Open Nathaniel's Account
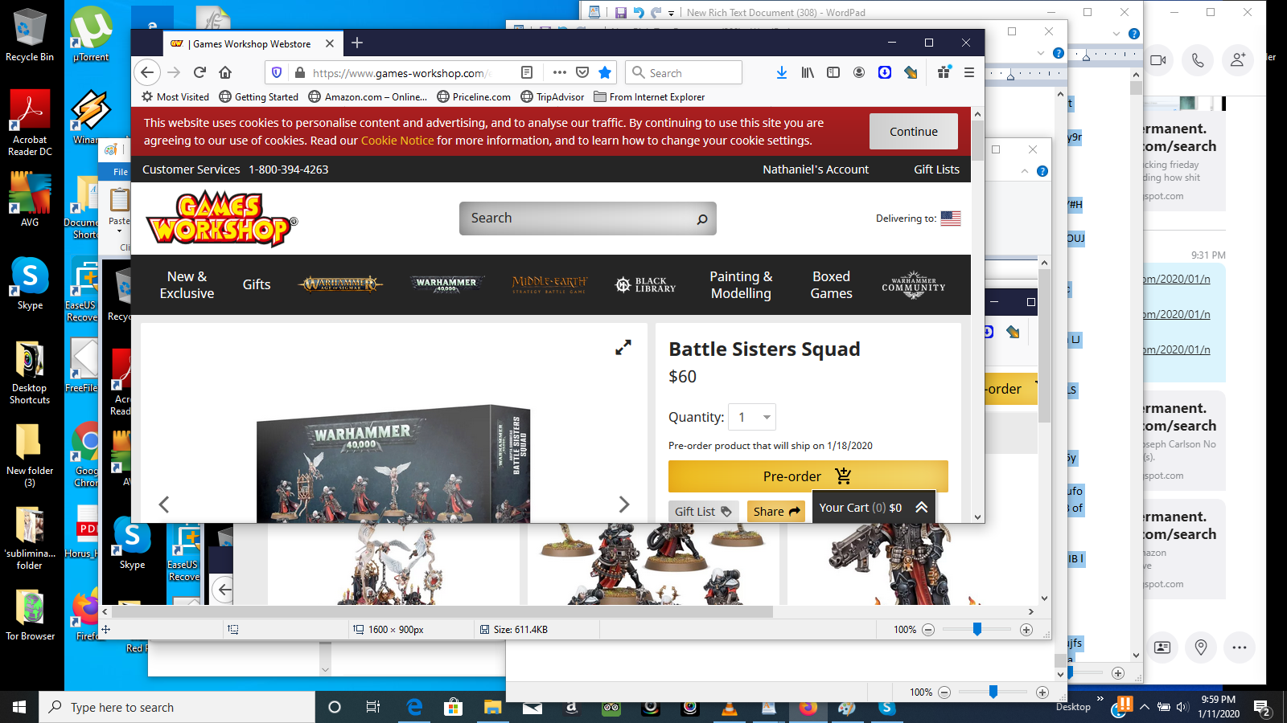 click(816, 170)
